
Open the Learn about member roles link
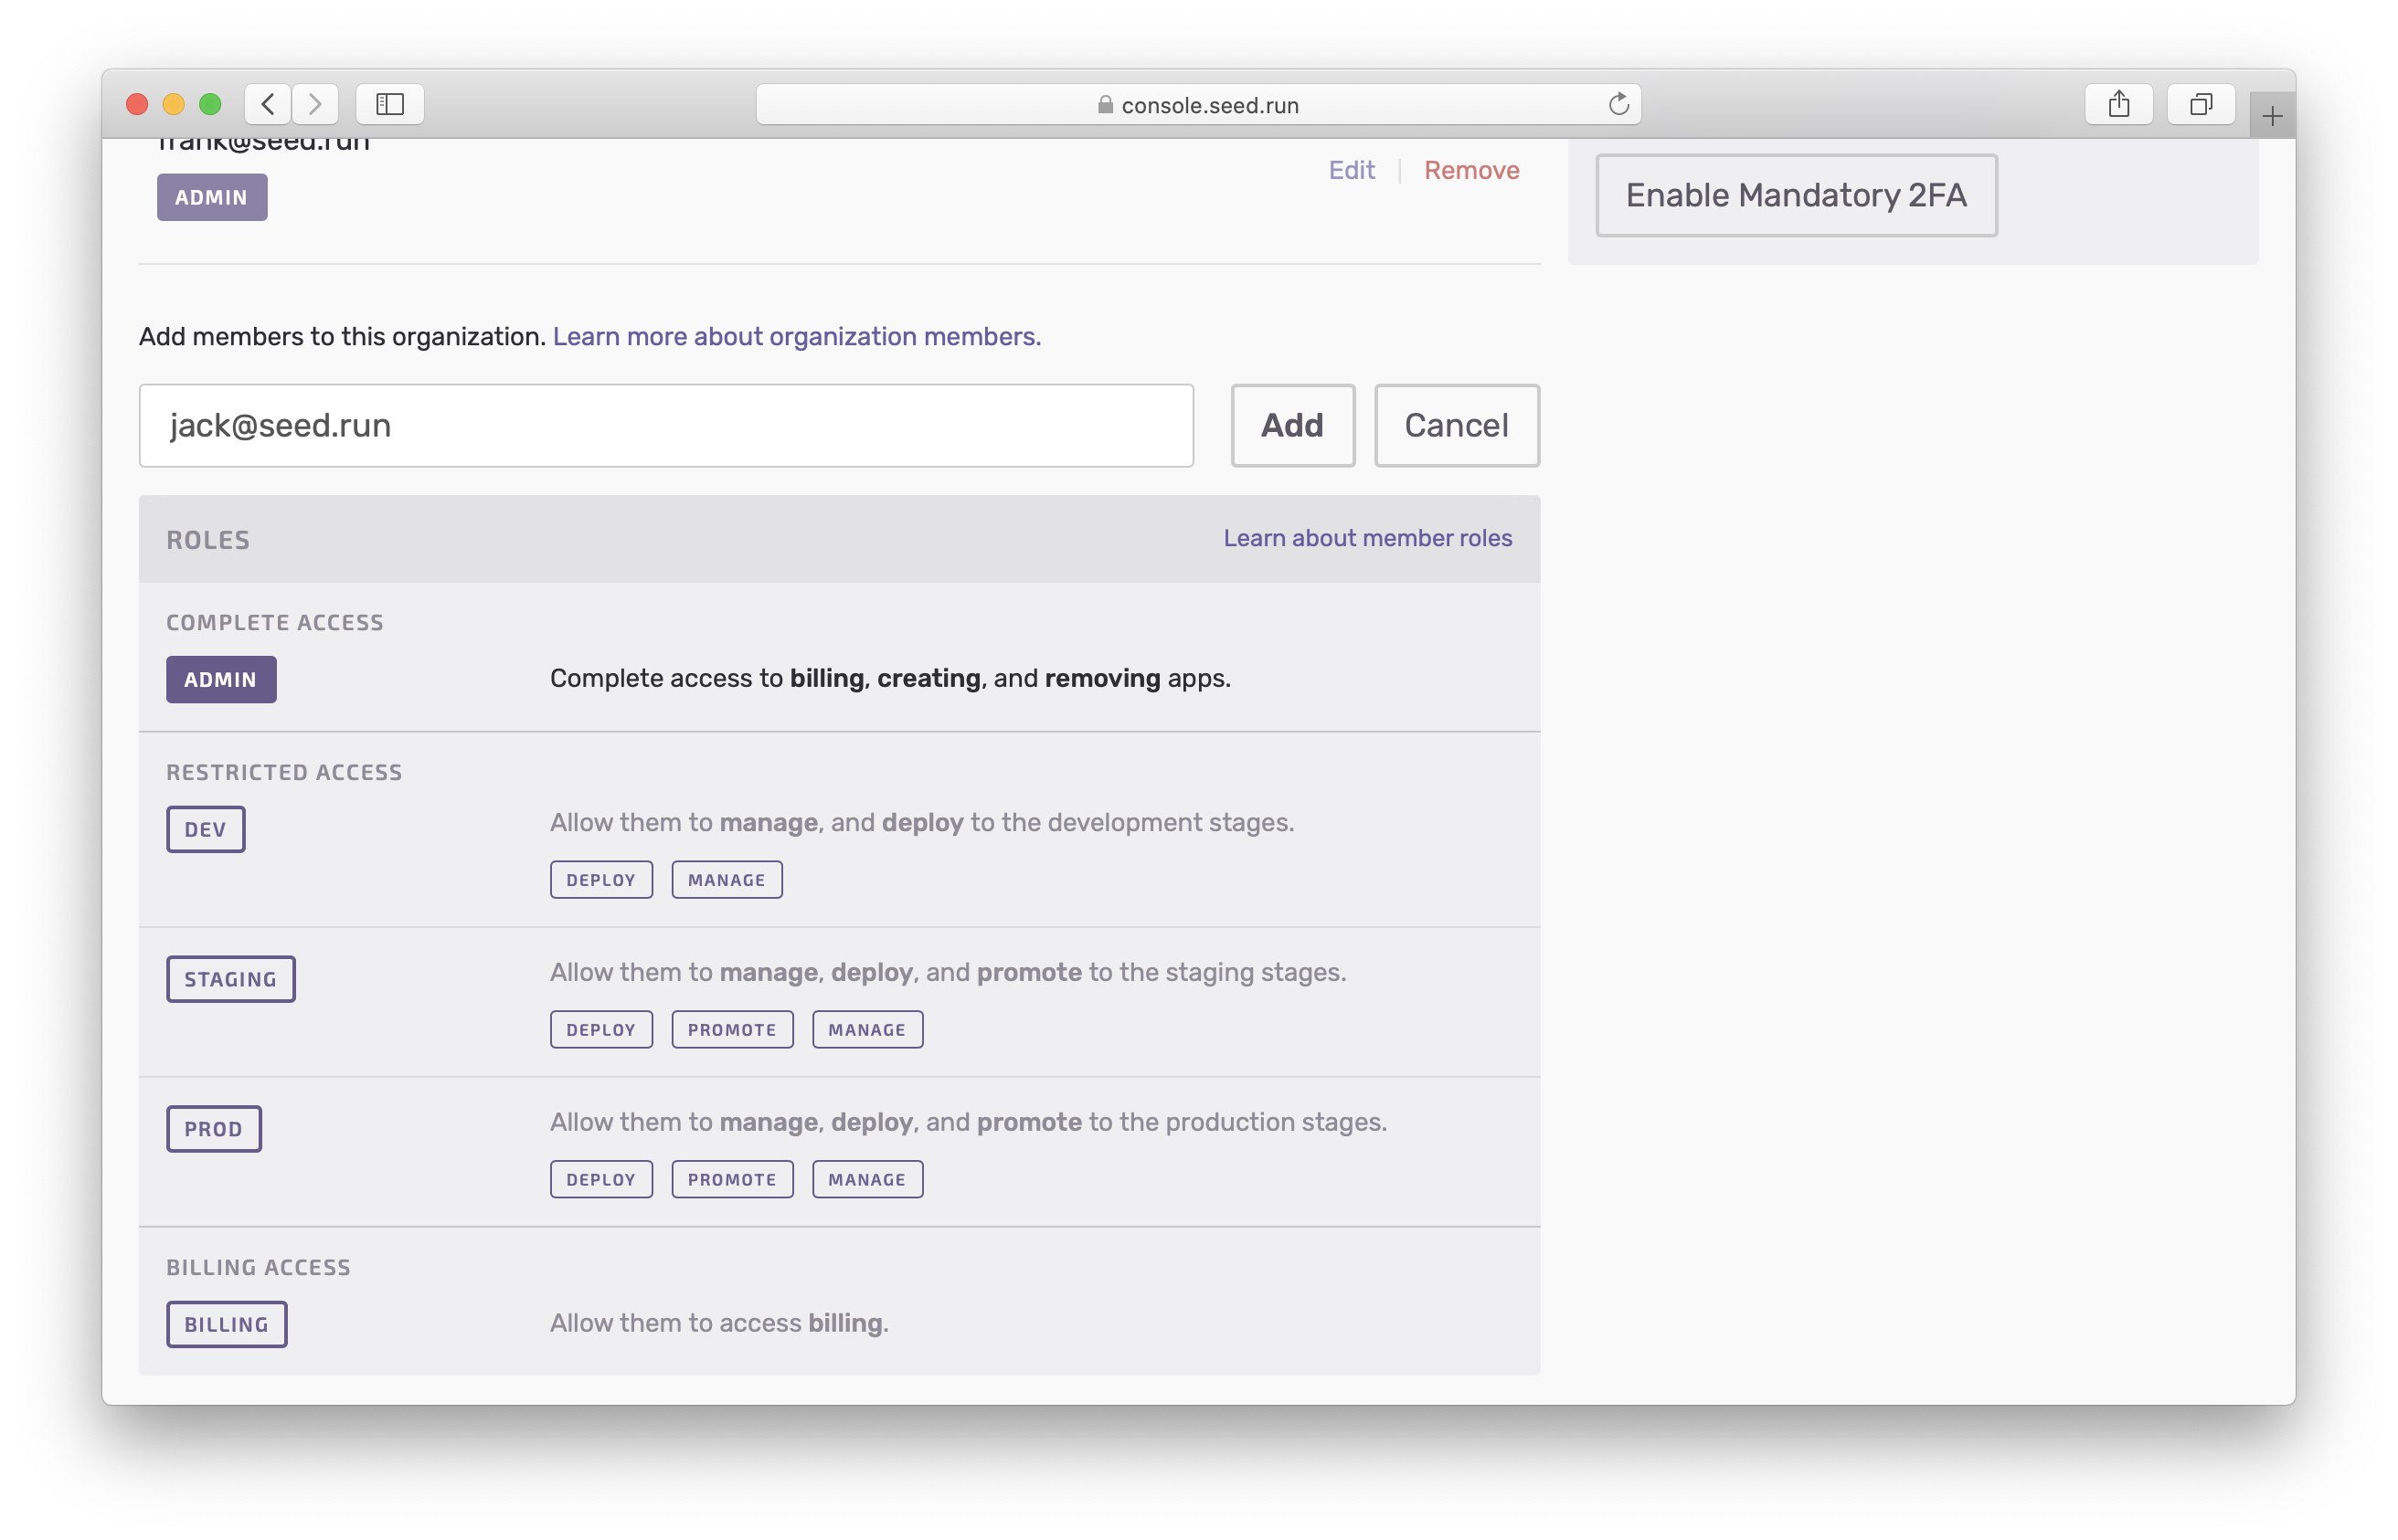pyautogui.click(x=1366, y=538)
